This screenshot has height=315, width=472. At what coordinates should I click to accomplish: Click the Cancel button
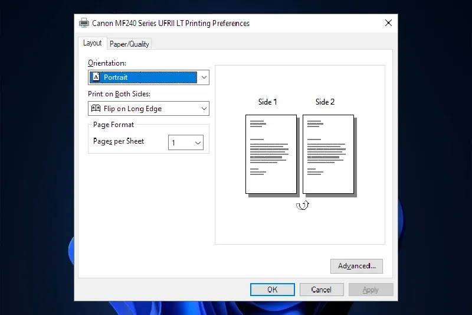point(322,290)
